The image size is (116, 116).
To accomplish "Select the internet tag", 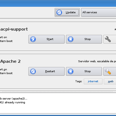I will click(x=93, y=81).
